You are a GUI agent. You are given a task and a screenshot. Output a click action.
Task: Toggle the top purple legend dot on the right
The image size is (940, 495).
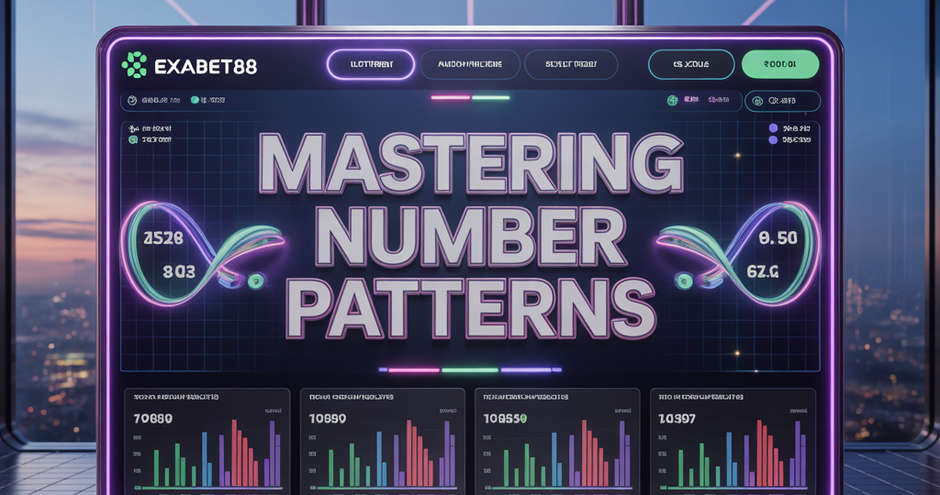coord(773,128)
